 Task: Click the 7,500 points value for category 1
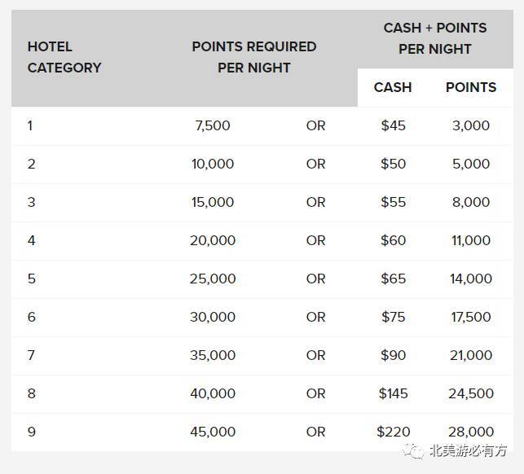[x=213, y=126]
